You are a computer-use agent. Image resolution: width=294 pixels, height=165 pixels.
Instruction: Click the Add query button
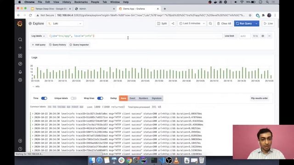(39, 45)
